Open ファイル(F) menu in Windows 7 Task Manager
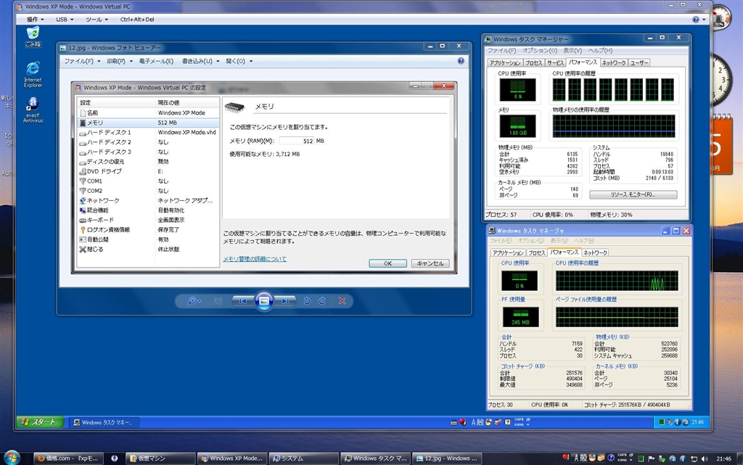 (x=502, y=51)
